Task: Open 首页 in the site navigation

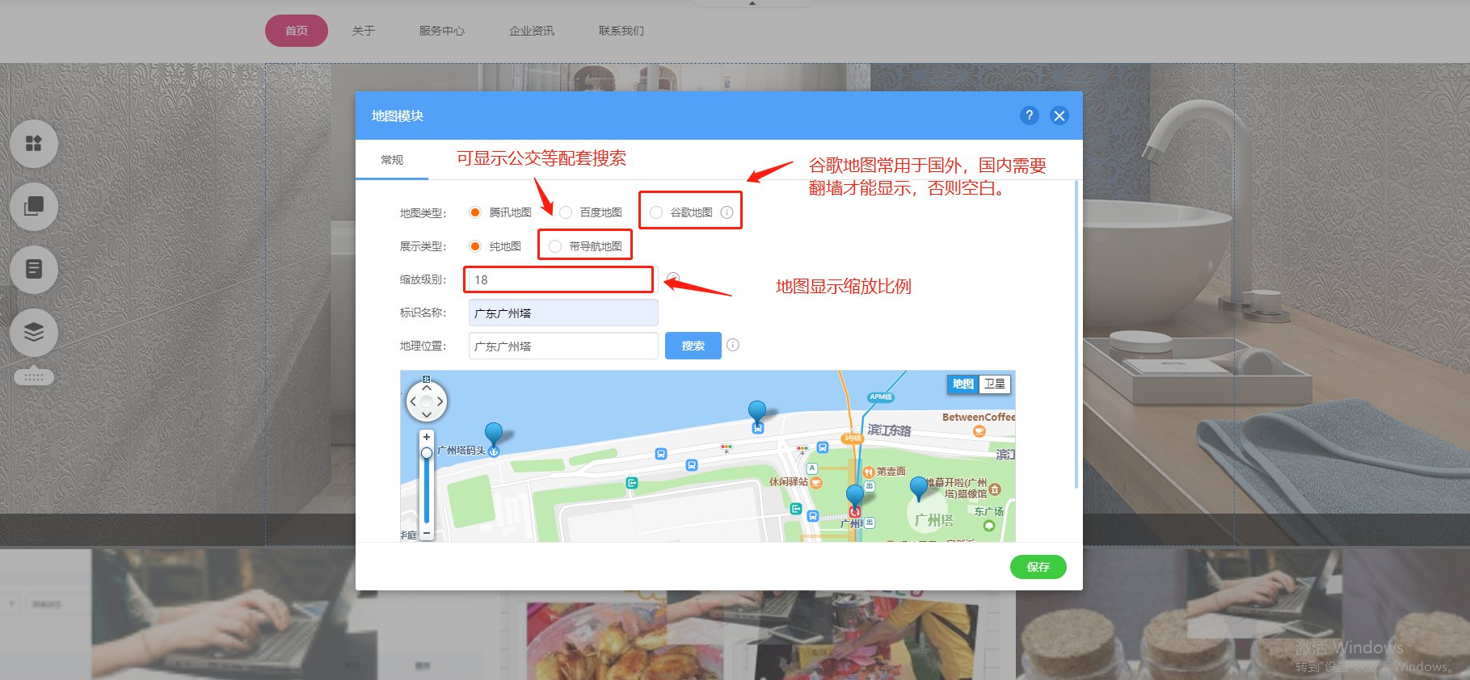Action: click(297, 31)
